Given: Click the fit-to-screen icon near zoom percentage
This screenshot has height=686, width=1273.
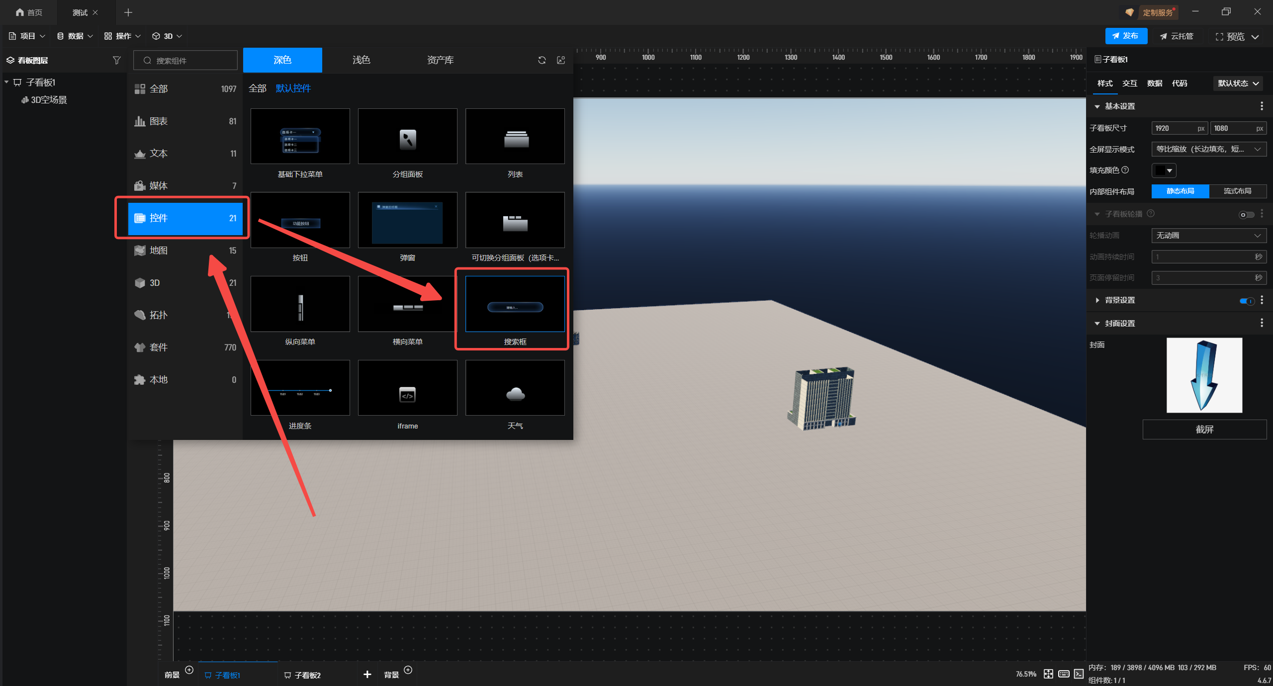Looking at the screenshot, I should 1048,674.
